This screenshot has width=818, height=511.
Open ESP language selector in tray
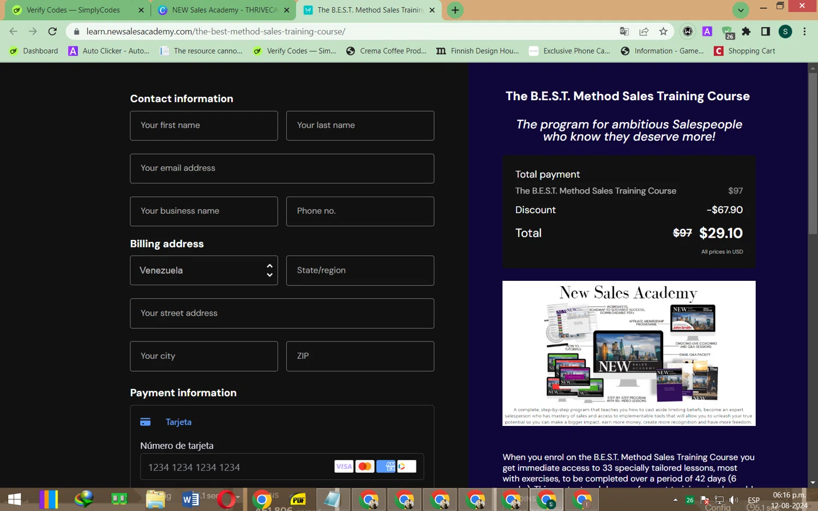coord(754,500)
